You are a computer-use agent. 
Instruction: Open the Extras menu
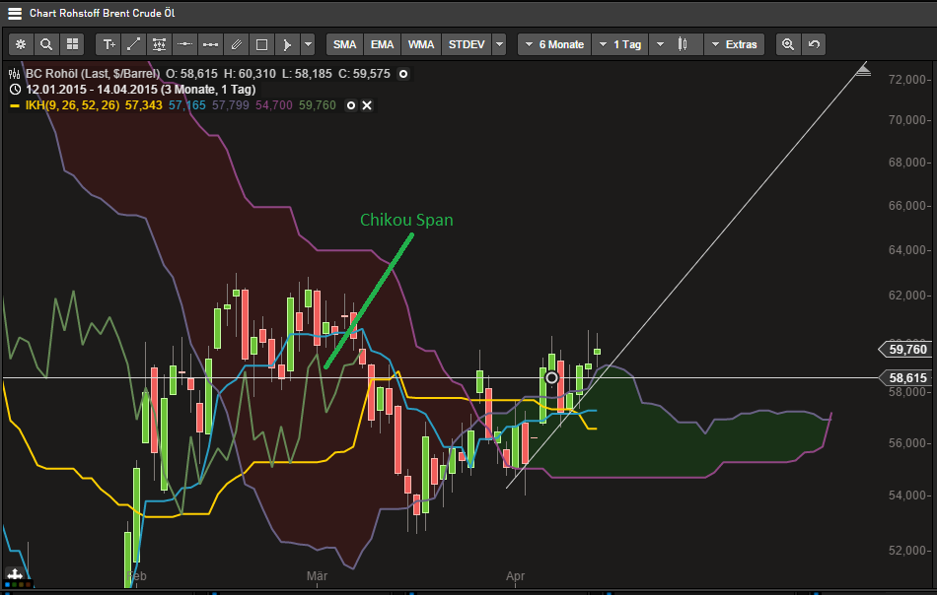(x=735, y=43)
